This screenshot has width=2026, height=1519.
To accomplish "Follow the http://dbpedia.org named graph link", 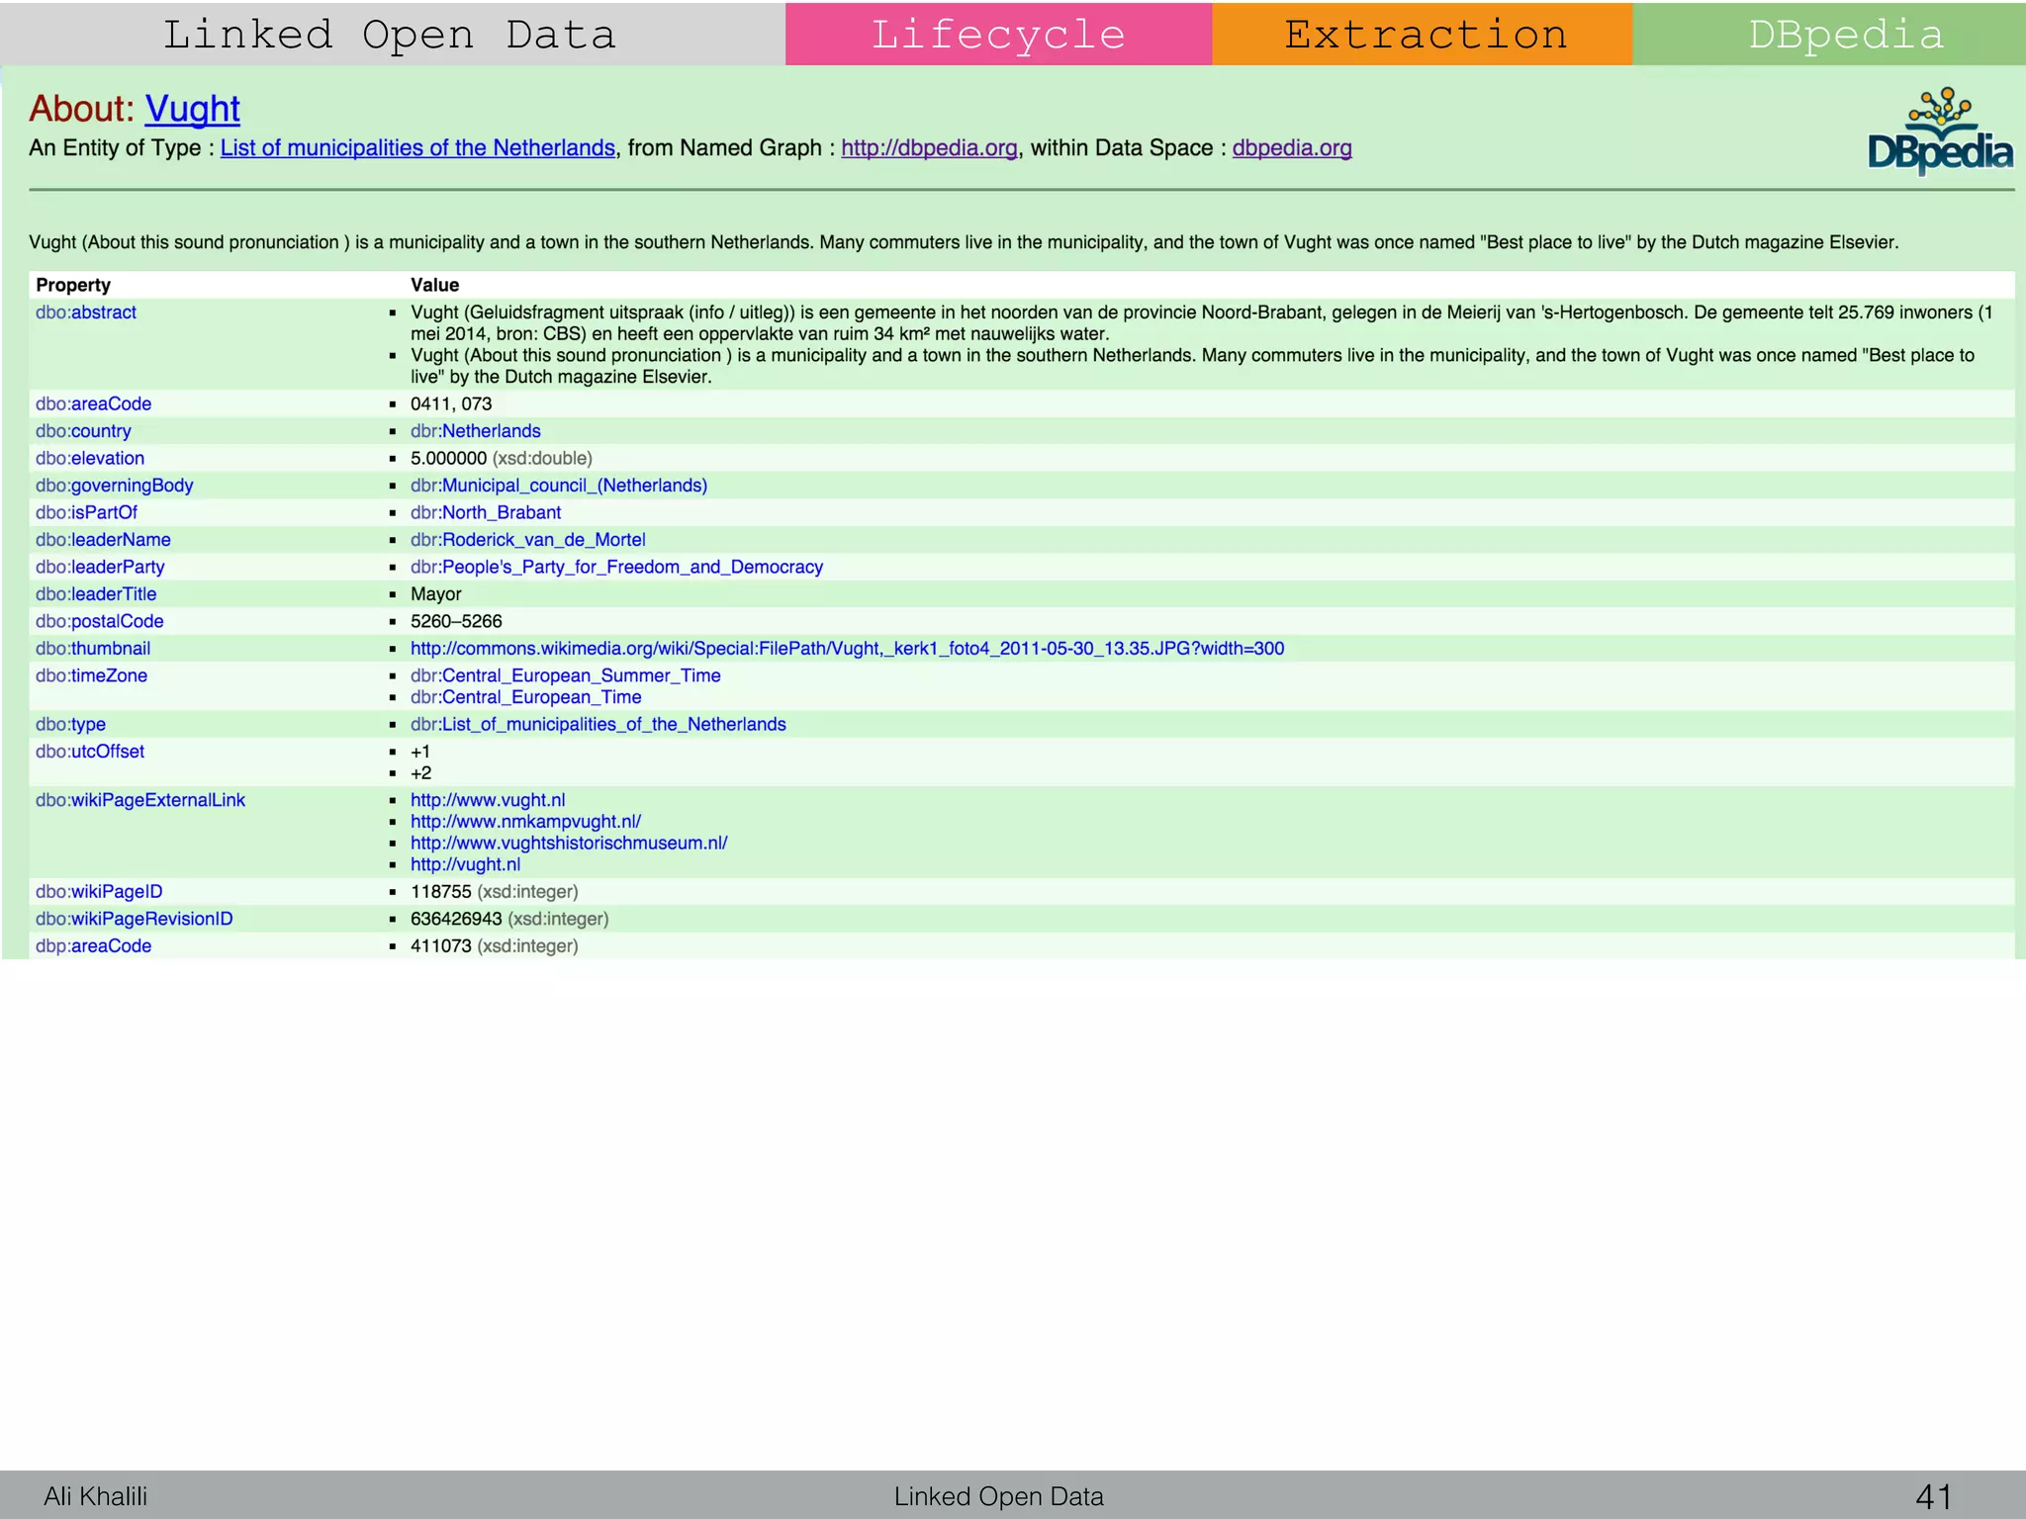I will (x=929, y=148).
